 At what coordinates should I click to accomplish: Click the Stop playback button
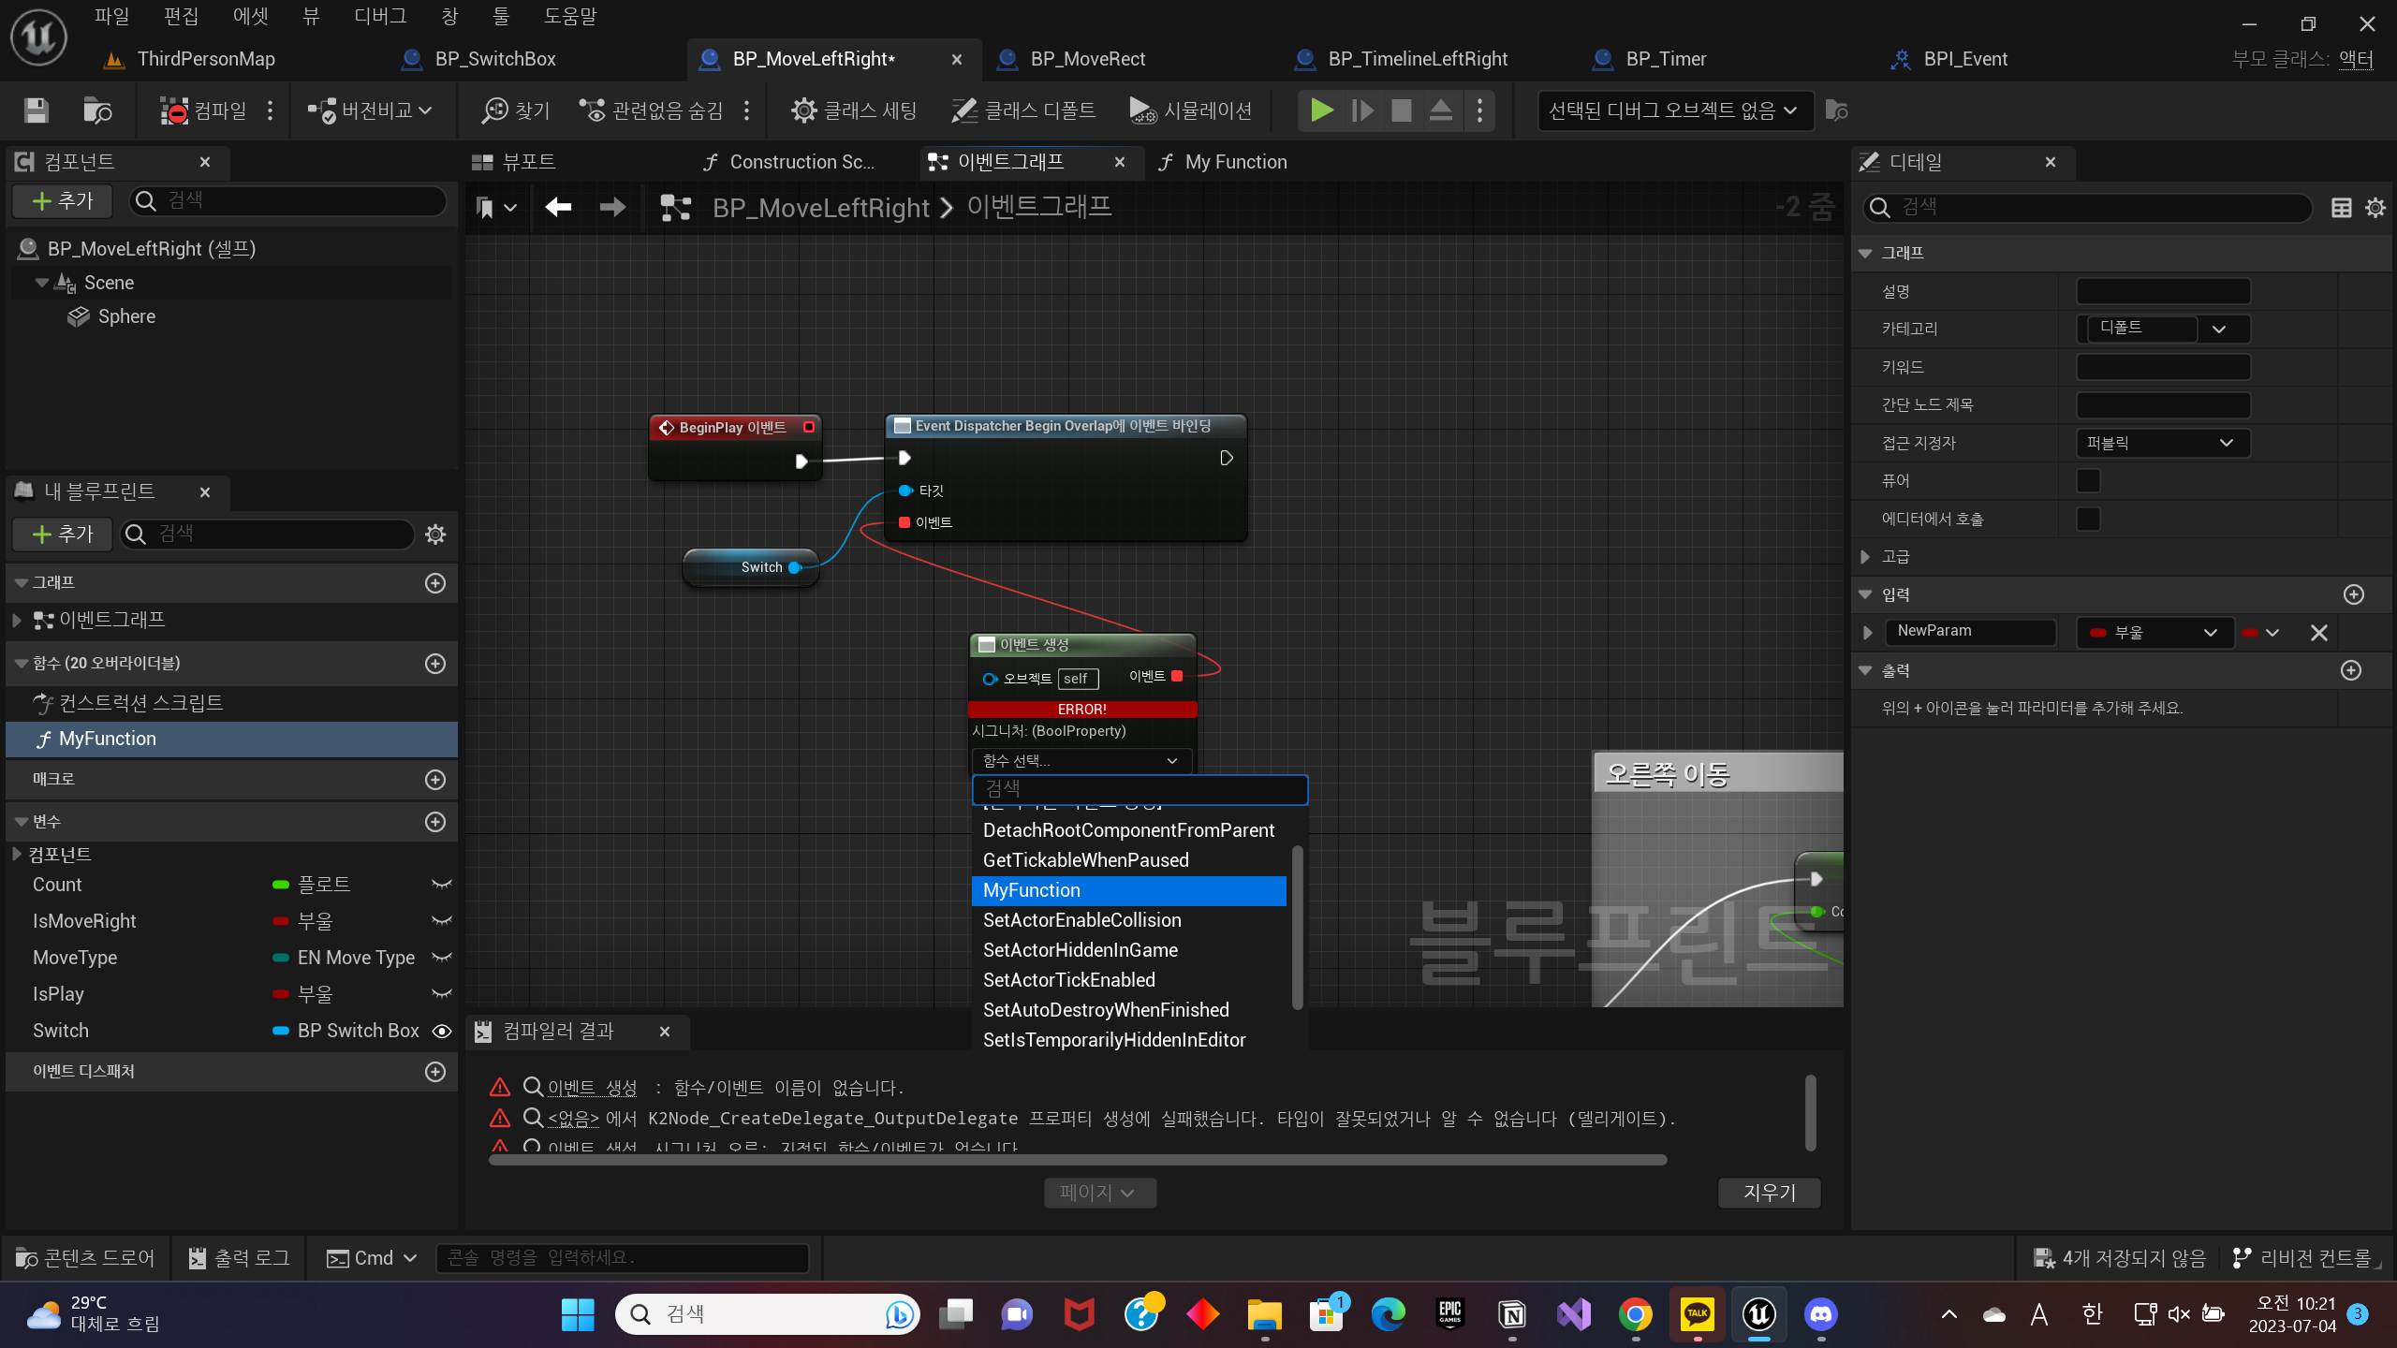click(x=1402, y=110)
